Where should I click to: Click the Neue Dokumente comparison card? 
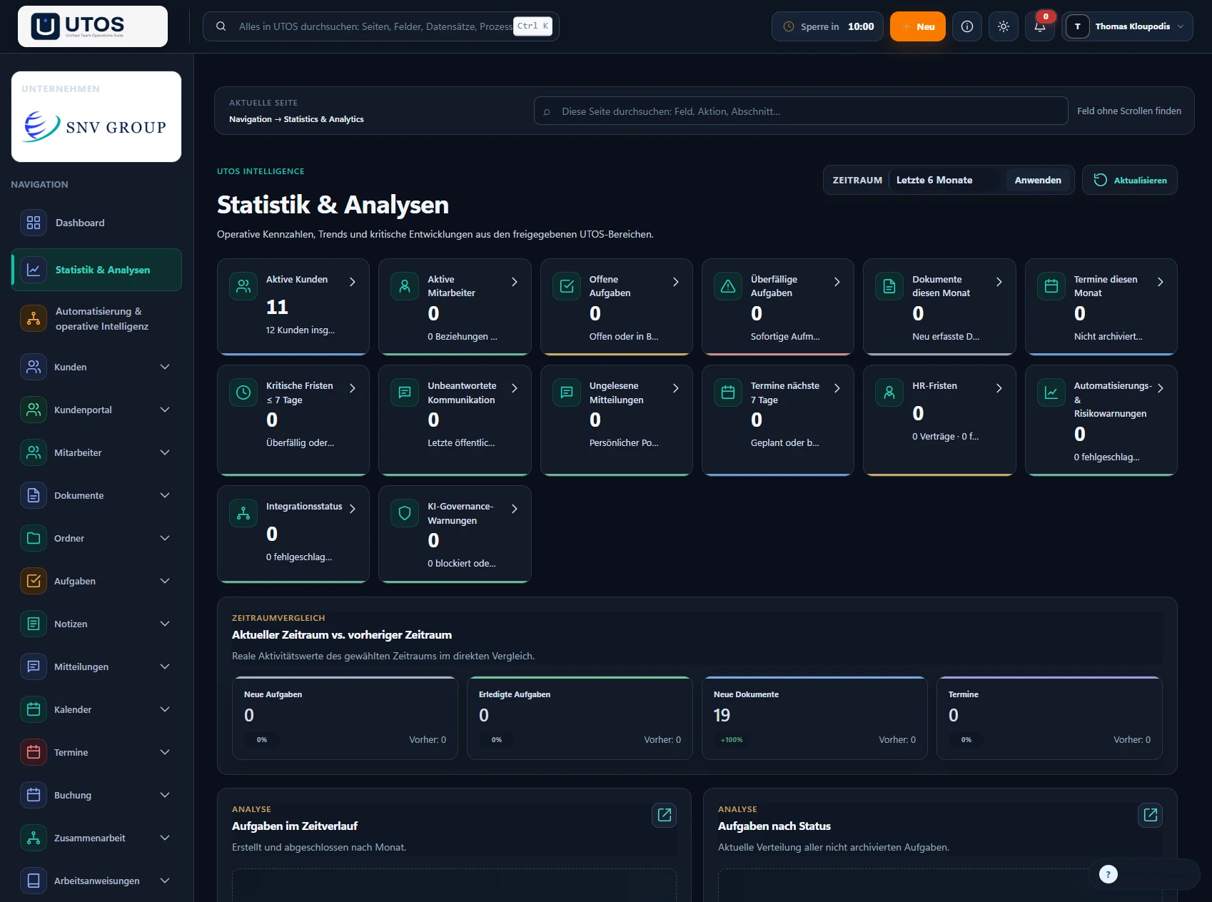(814, 718)
